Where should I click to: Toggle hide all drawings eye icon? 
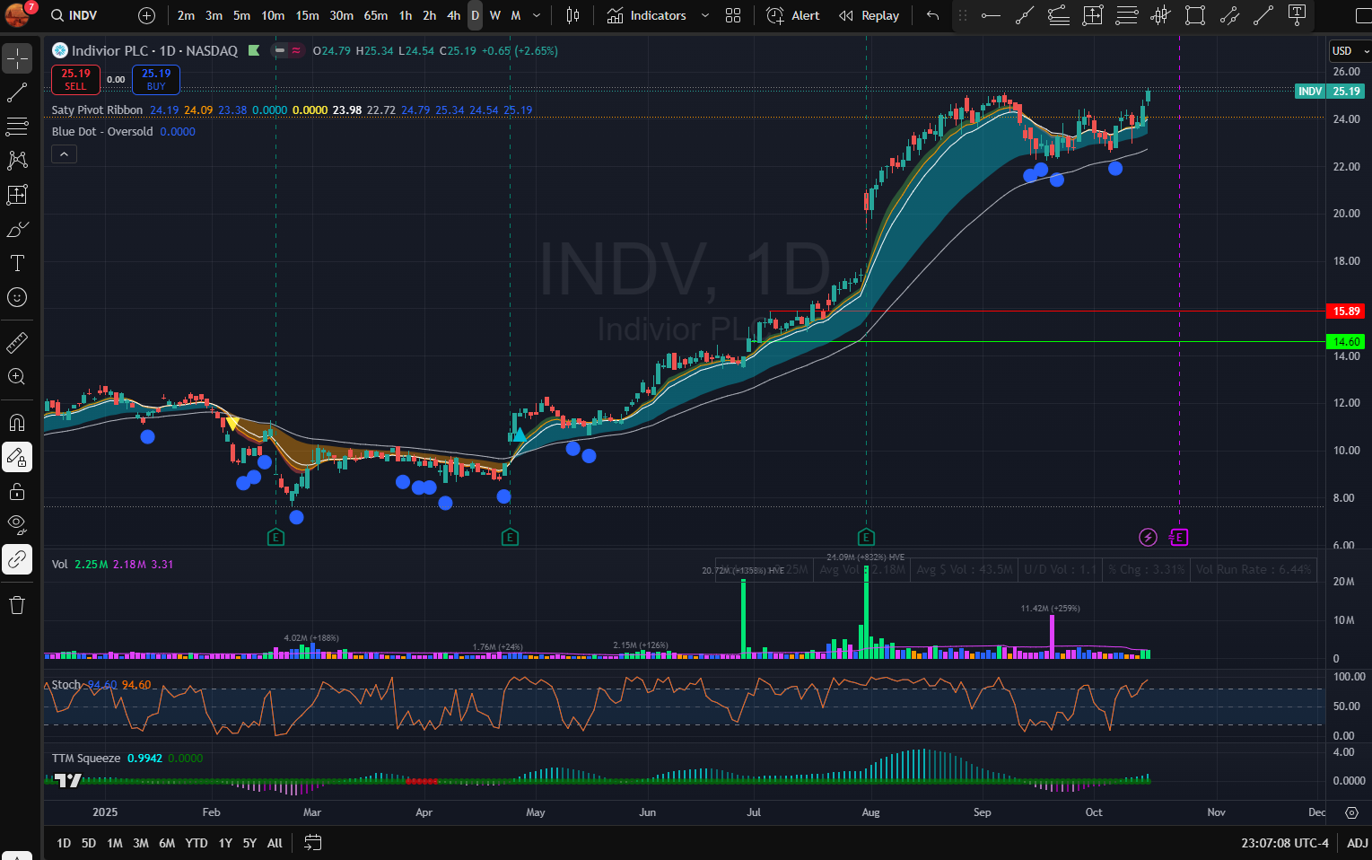17,525
